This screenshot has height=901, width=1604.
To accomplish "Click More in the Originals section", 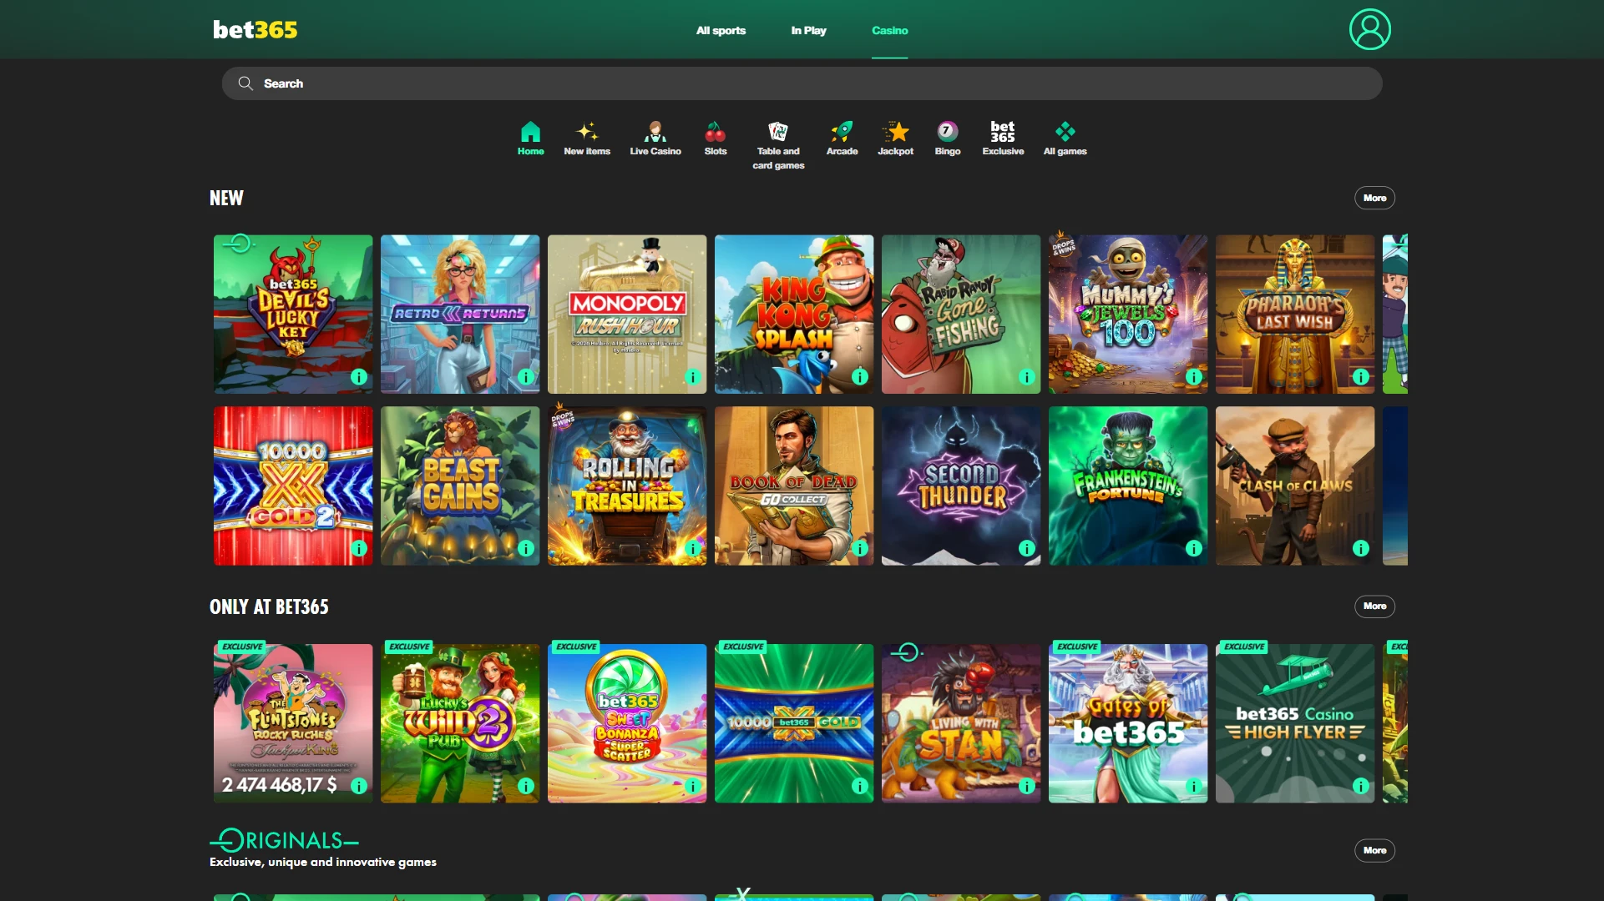I will point(1374,850).
